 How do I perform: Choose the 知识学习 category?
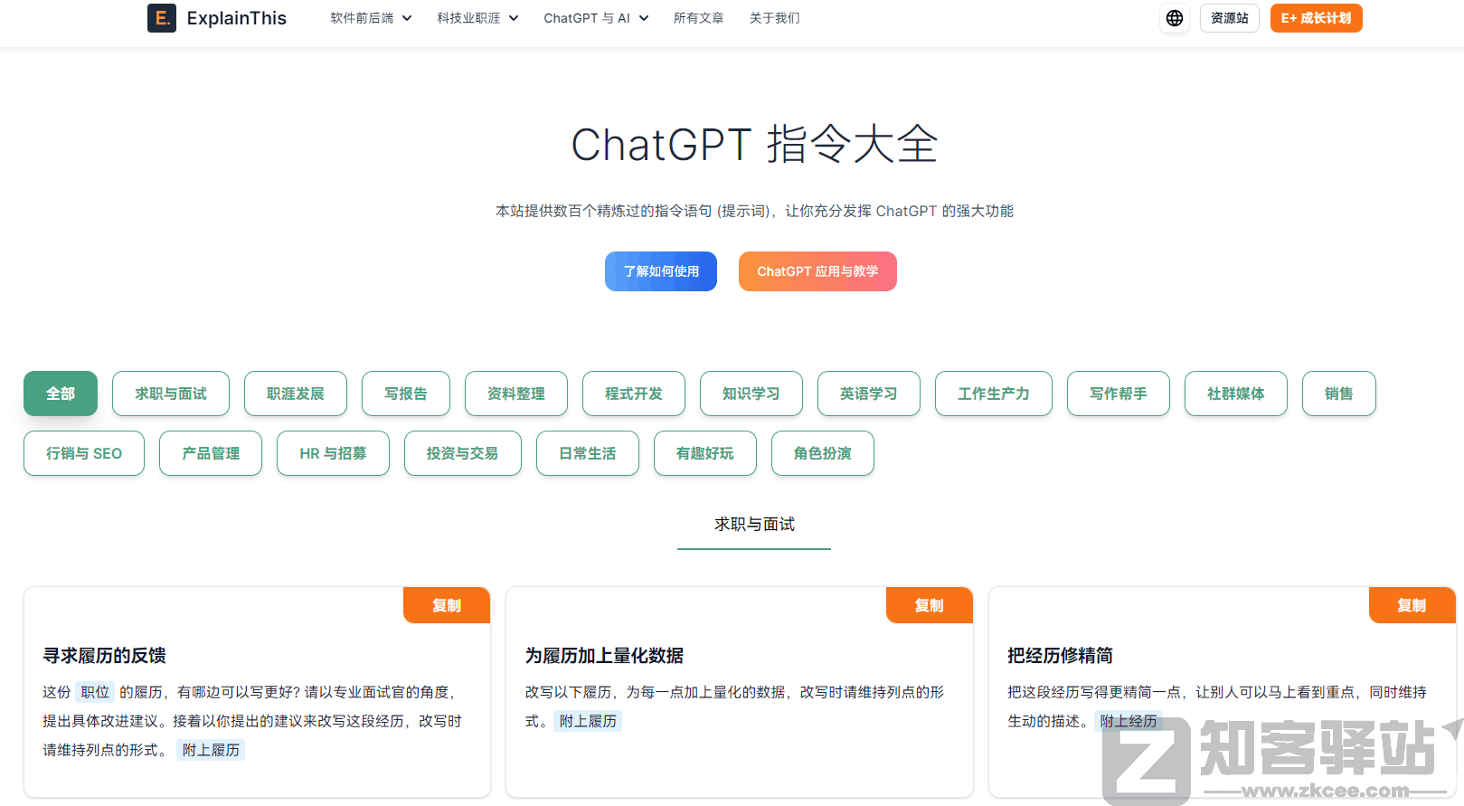click(751, 394)
